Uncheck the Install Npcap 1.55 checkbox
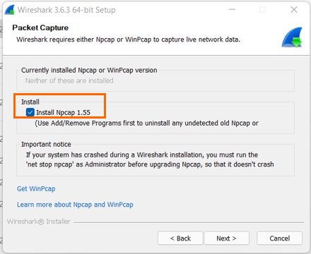This screenshot has width=311, height=254. coord(30,112)
